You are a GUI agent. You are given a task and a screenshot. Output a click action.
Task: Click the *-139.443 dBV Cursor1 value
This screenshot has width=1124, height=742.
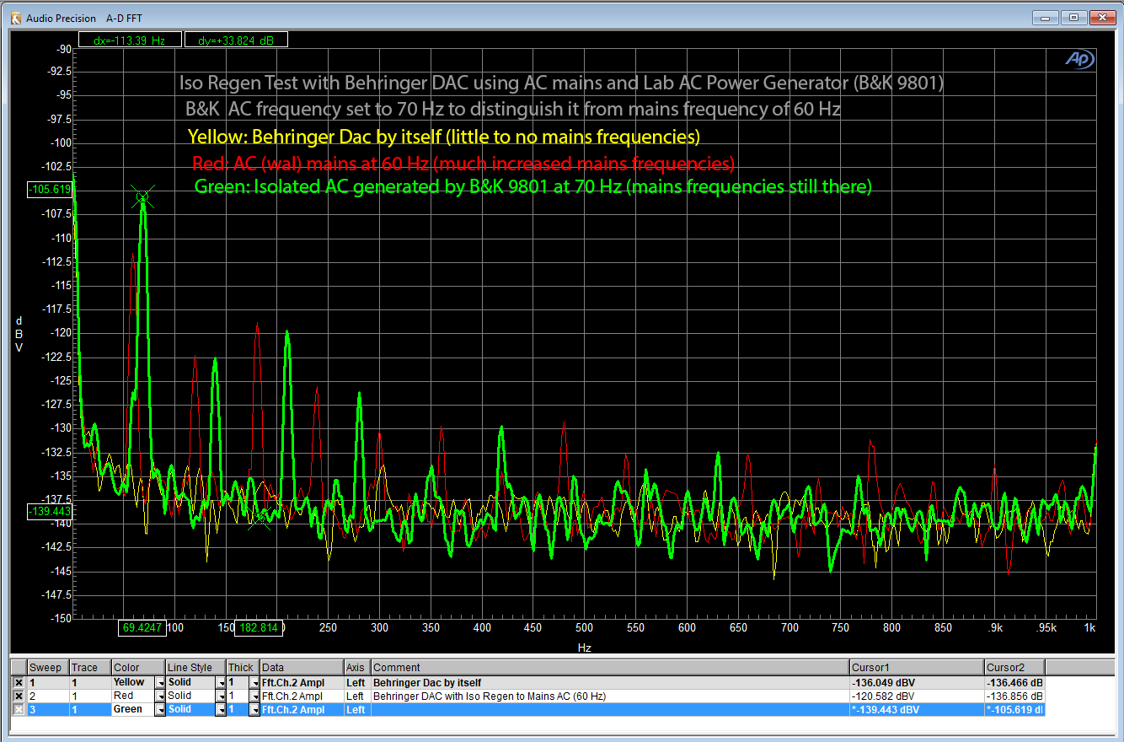[917, 710]
